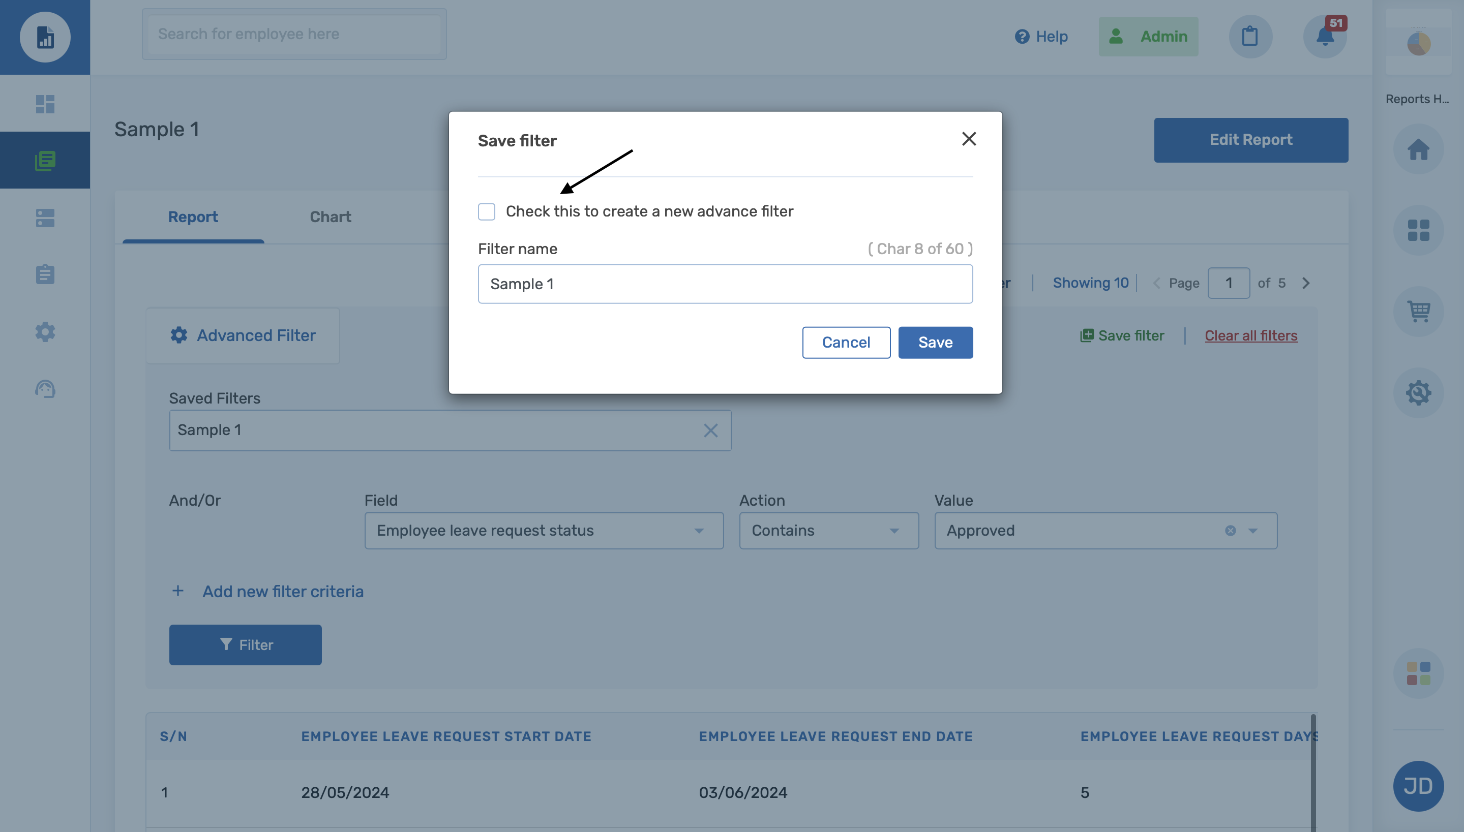The width and height of the screenshot is (1464, 832).
Task: Open the notifications bell
Action: tap(1325, 37)
